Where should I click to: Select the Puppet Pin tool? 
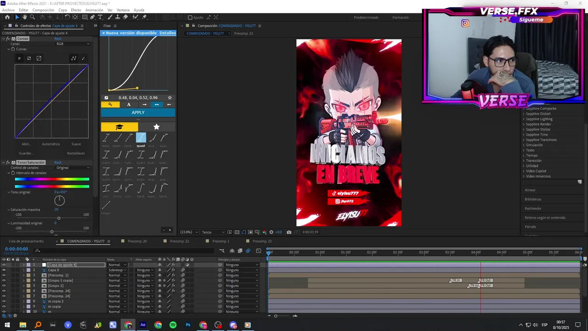(144, 17)
